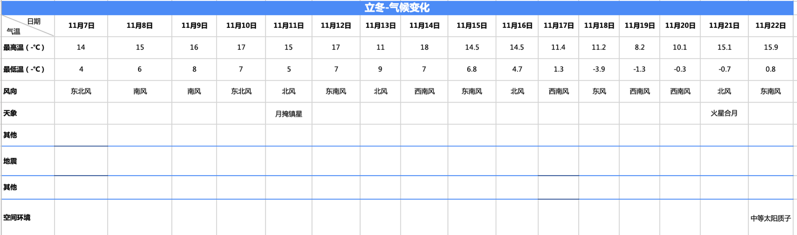
Task: Click the 月掩镇星 cell
Action: (x=289, y=113)
